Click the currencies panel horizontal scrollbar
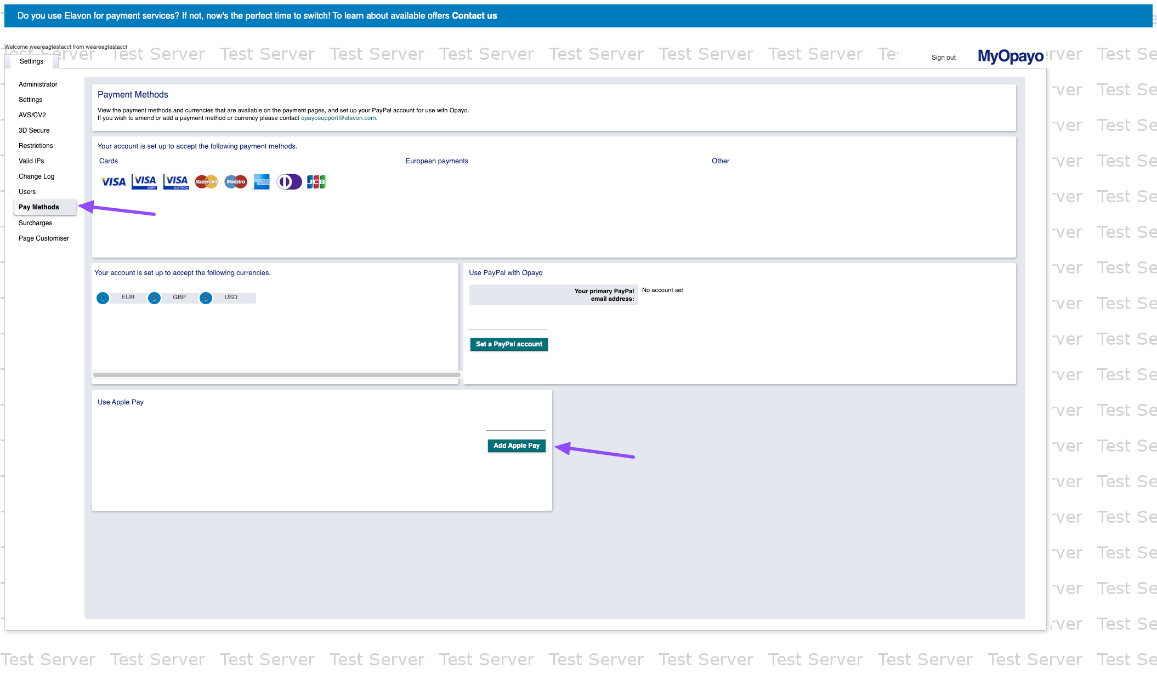Viewport: 1157px width, 679px height. 276,375
